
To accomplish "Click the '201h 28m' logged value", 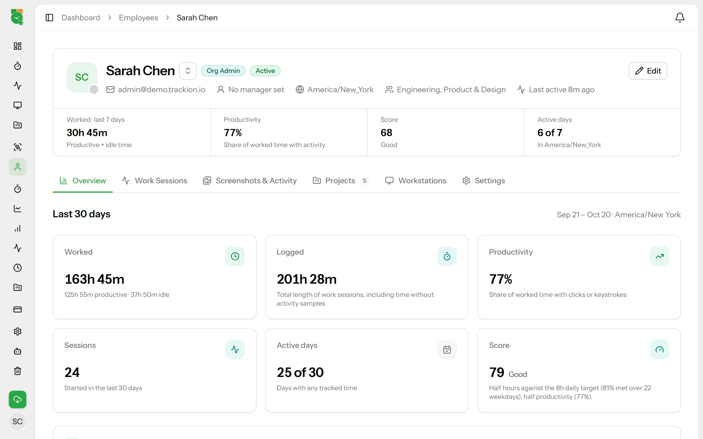I will [306, 279].
